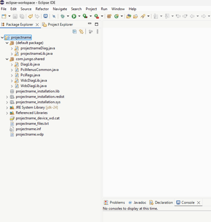Click the Run (green play) toolbar icon
This screenshot has width=211, height=222.
pos(74,16)
